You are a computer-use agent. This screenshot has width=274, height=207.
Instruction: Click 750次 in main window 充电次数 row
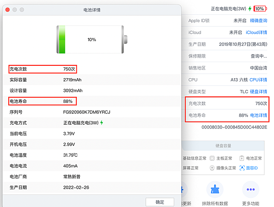[x=261, y=103]
